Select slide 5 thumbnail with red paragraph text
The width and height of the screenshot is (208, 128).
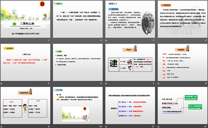coord(26,62)
